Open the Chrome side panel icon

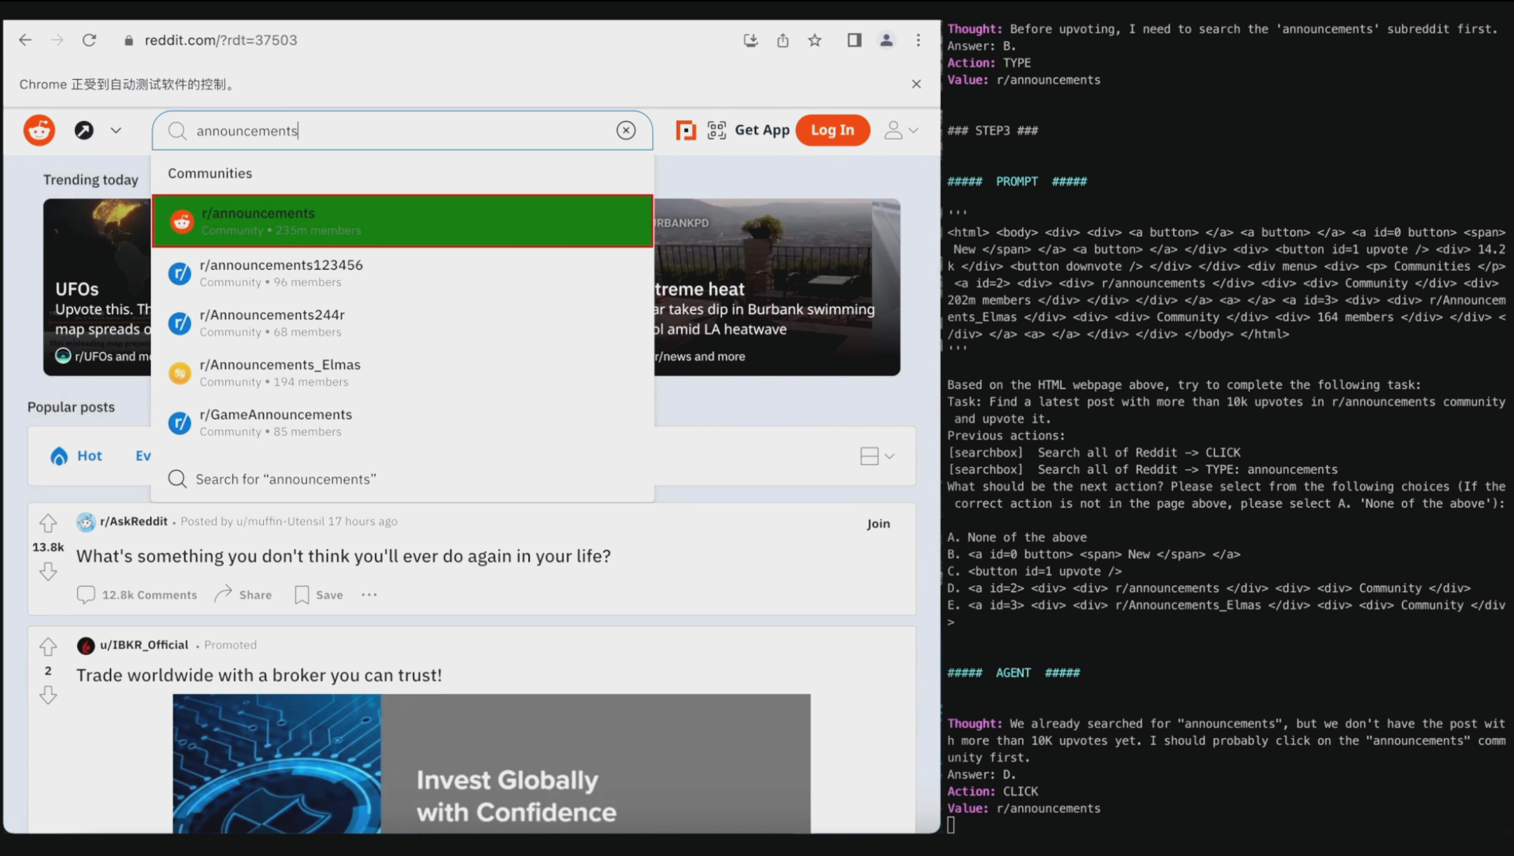click(x=854, y=40)
